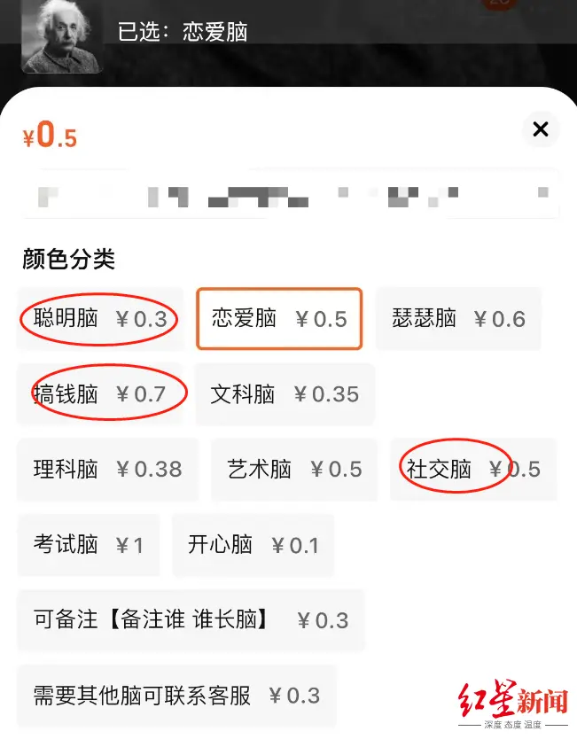The image size is (577, 739).
Task: Choose the 考试脑 ¥1 option
Action: (88, 545)
